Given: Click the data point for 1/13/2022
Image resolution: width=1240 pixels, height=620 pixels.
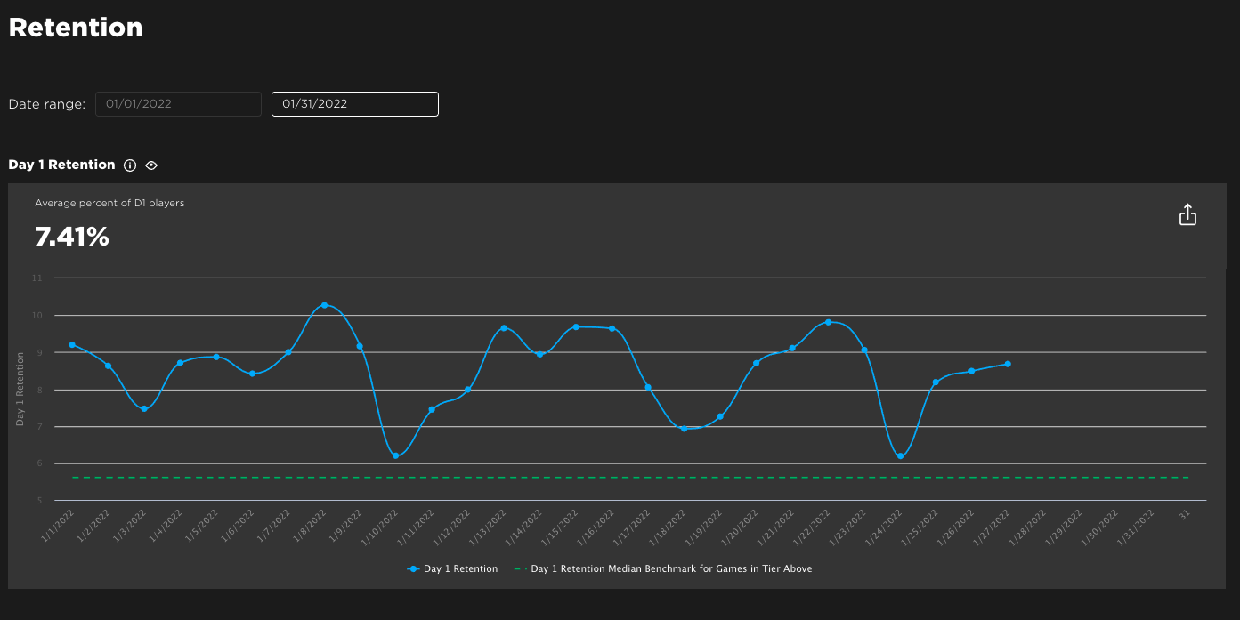Looking at the screenshot, I should [x=504, y=328].
